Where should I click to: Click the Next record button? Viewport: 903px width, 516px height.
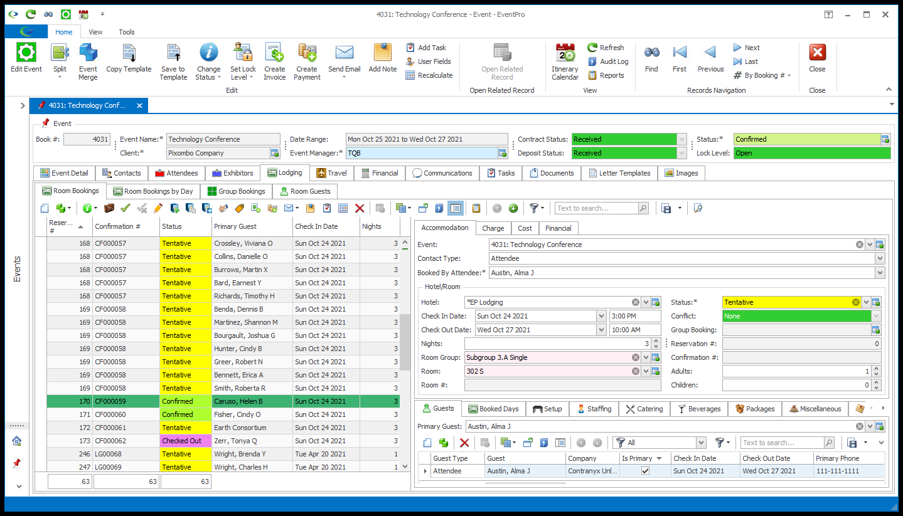746,48
